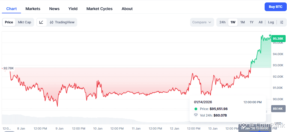Enable the Log scale toggle
This screenshot has width=287, height=132.
pyautogui.click(x=271, y=22)
